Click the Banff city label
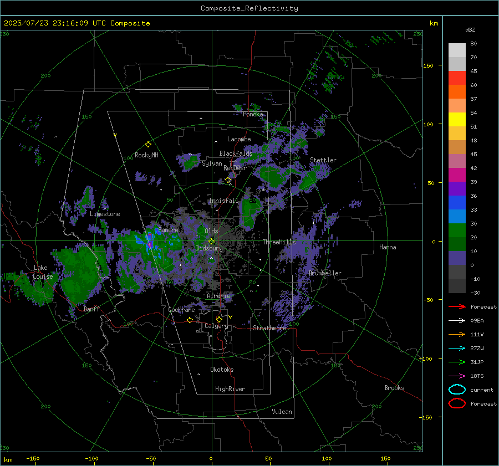 pyautogui.click(x=91, y=309)
